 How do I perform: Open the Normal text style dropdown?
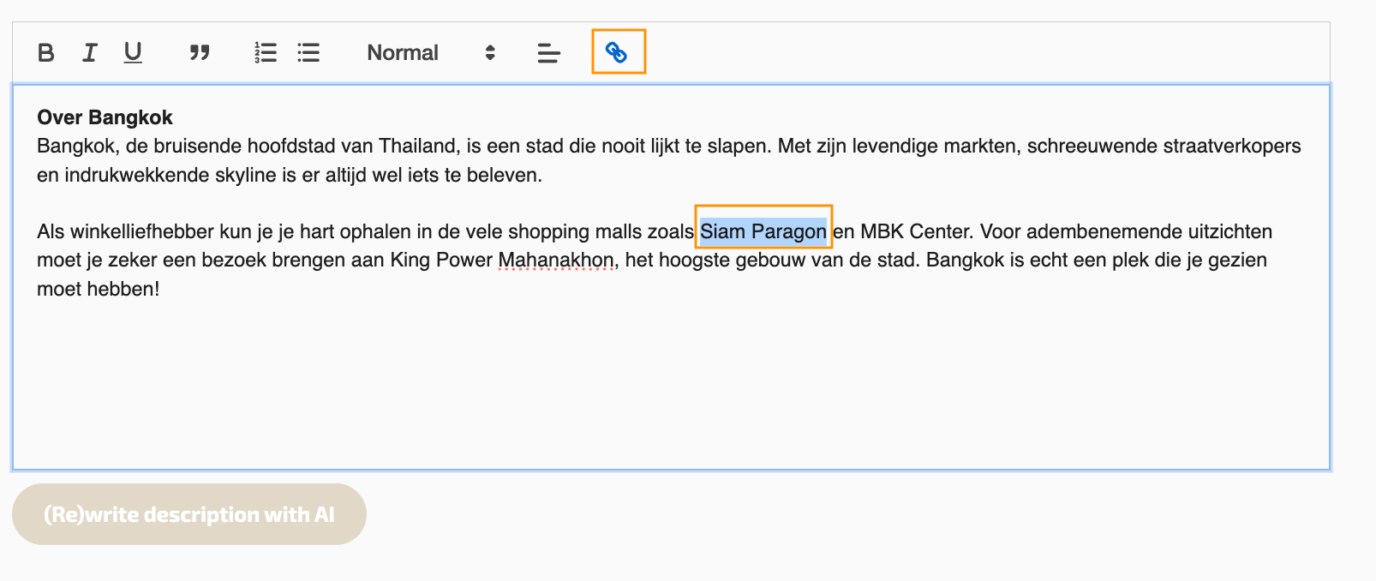pos(403,53)
